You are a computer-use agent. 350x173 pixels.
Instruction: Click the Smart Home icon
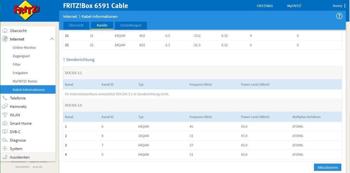coord(5,123)
